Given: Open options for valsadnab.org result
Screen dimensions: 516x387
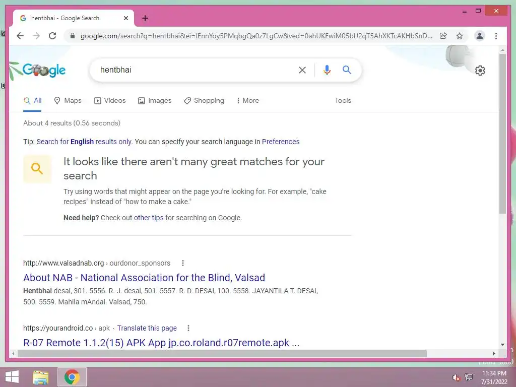Looking at the screenshot, I should coord(182,263).
